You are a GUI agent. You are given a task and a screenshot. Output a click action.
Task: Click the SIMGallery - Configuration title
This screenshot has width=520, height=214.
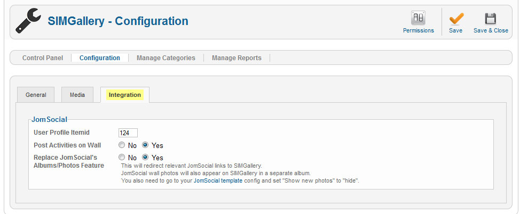pos(118,21)
